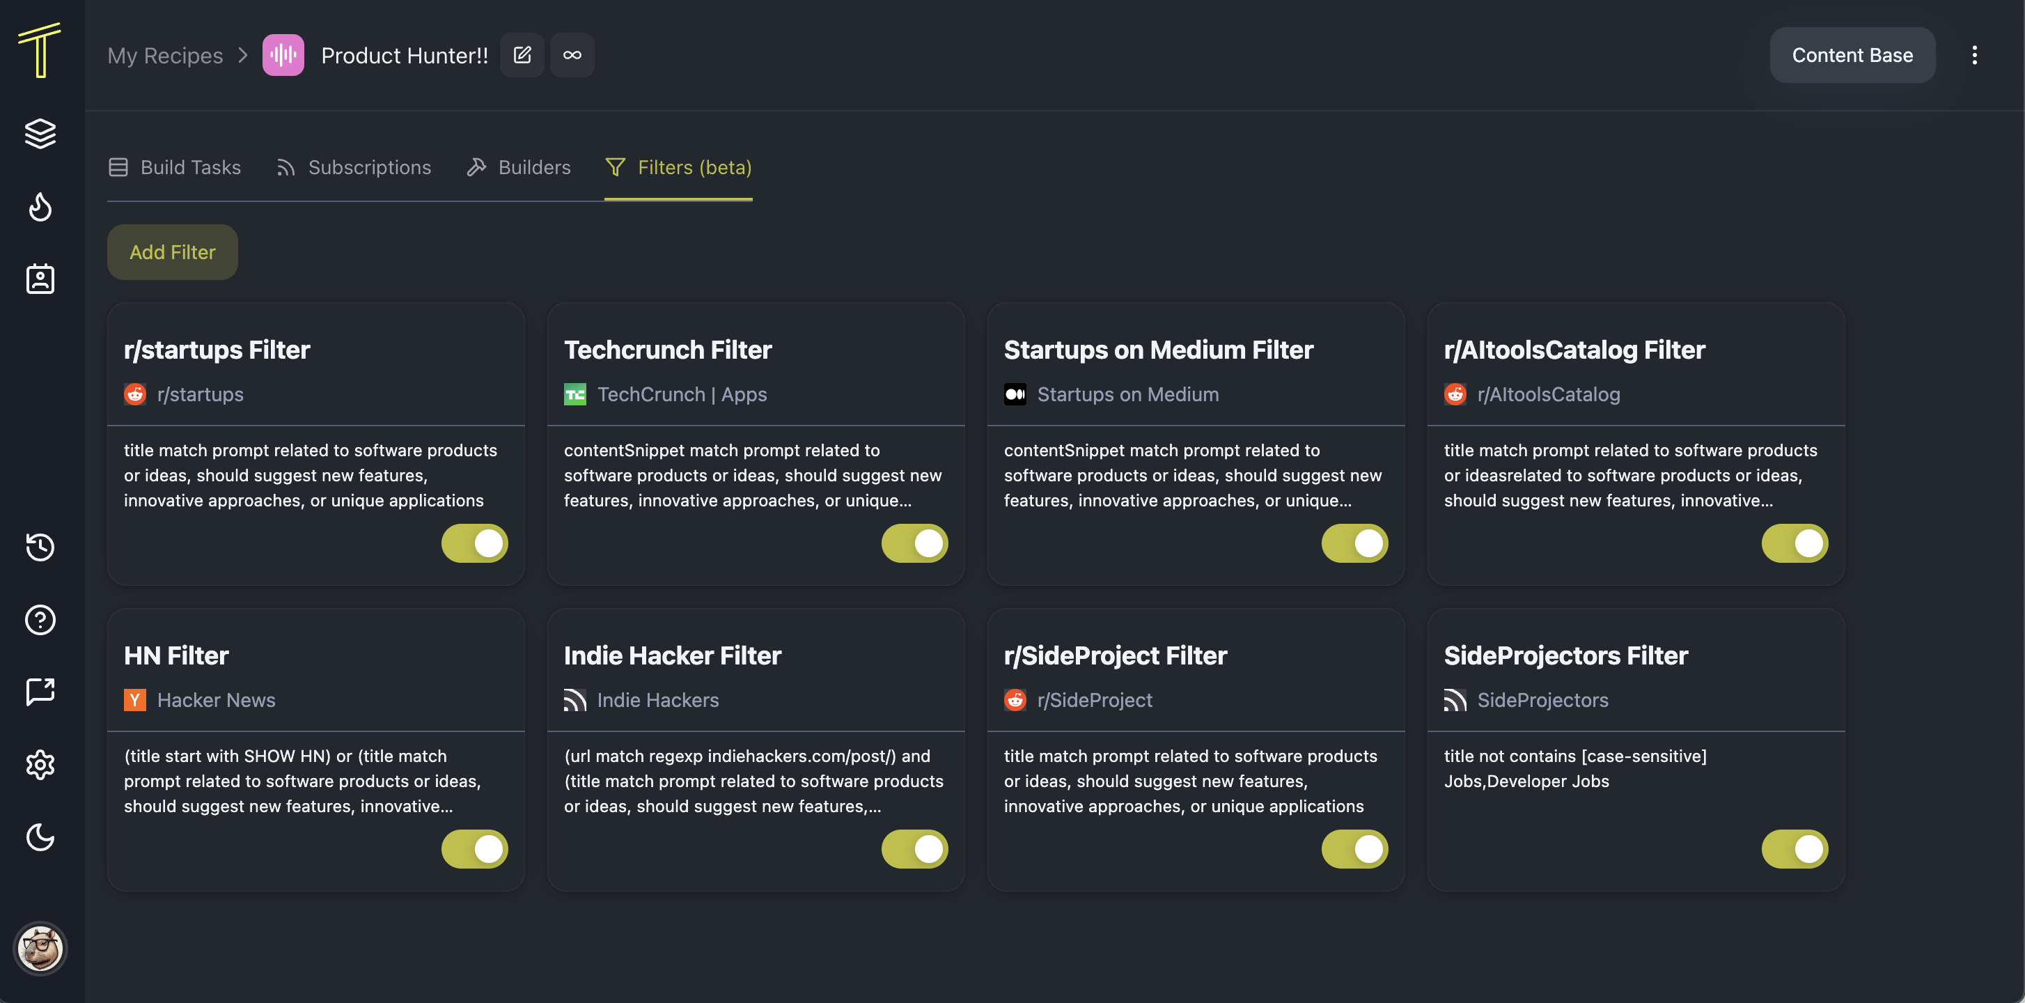
Task: Open the feedback message icon
Action: [40, 692]
